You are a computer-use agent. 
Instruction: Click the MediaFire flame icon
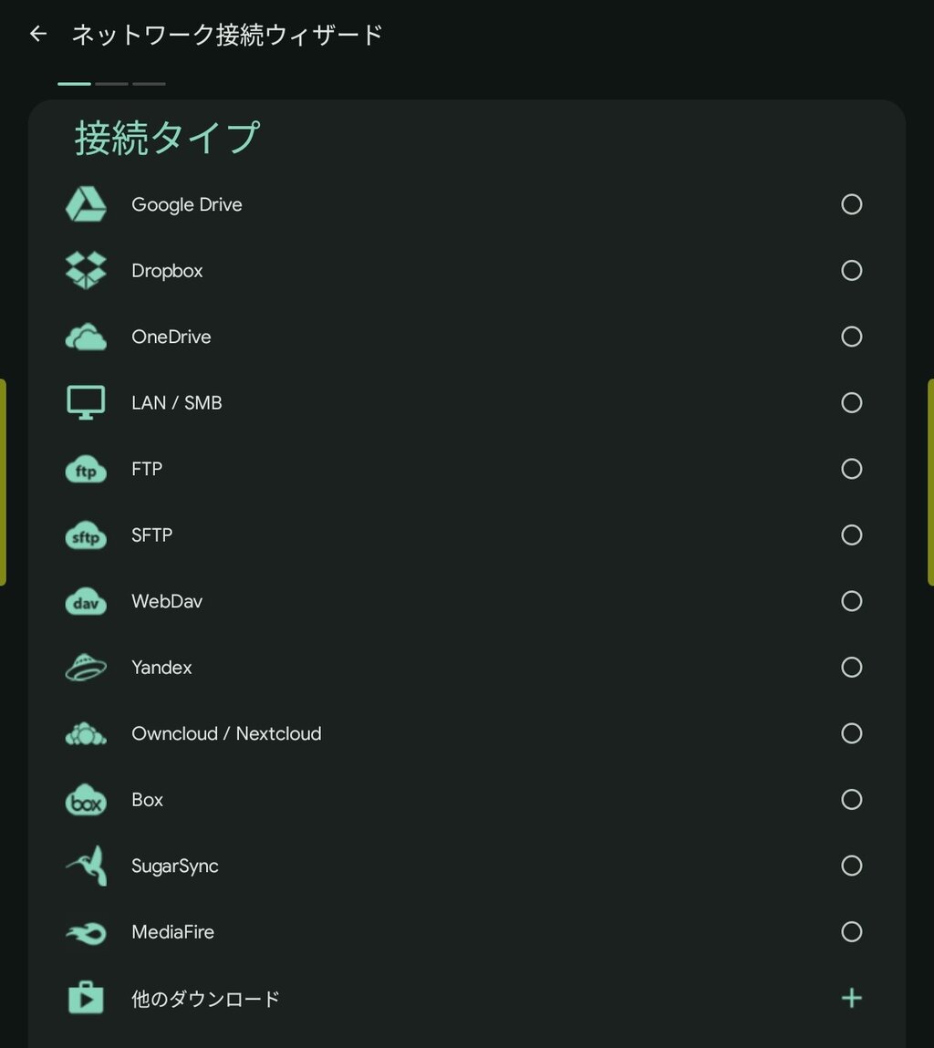pos(86,932)
